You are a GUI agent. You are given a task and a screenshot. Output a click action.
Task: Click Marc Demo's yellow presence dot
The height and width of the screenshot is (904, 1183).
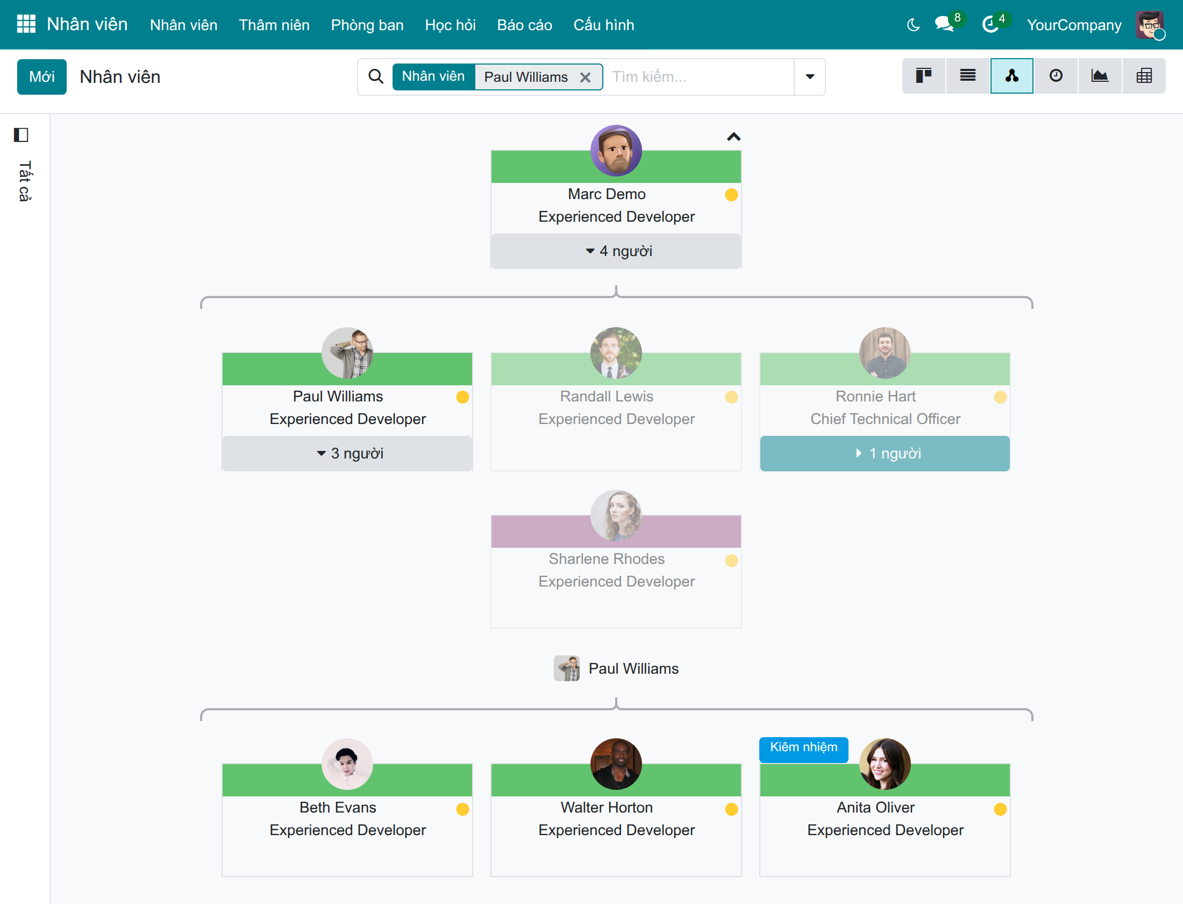coord(731,195)
